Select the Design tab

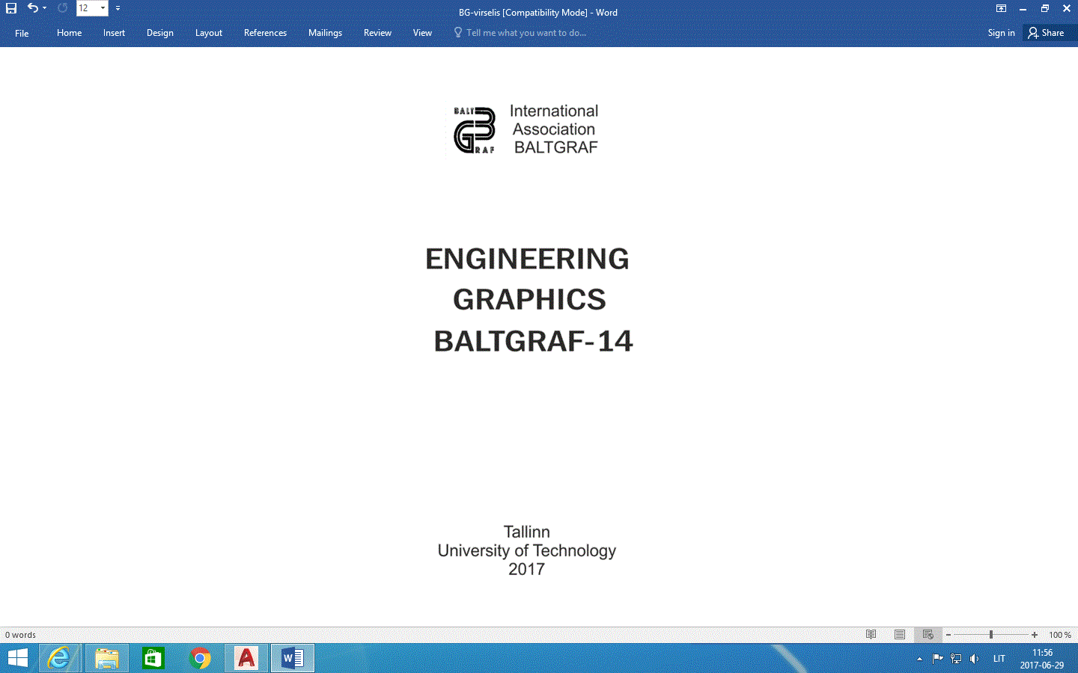160,33
